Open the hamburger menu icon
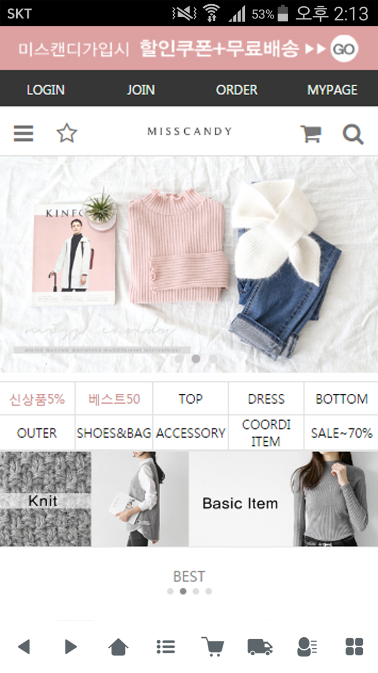378x673 pixels. tap(24, 134)
